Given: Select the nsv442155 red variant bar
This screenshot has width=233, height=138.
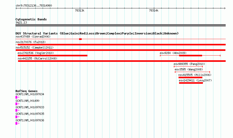Looking at the screenshot, I should [122, 61].
